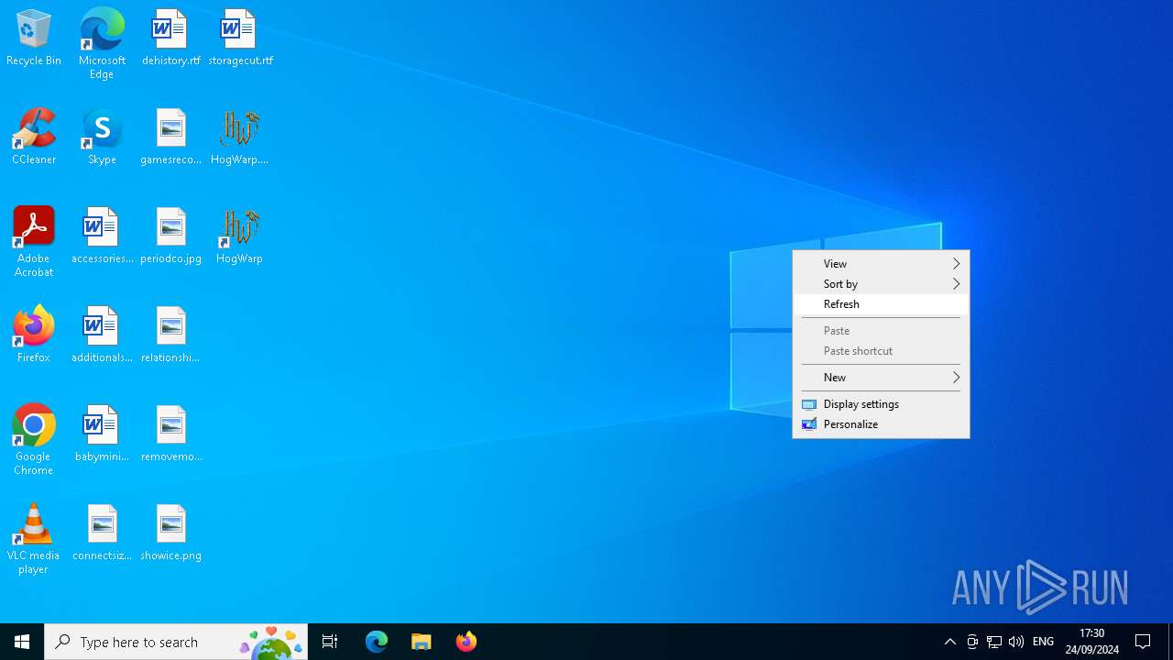Select the connectsiz... image file icon

pyautogui.click(x=102, y=533)
